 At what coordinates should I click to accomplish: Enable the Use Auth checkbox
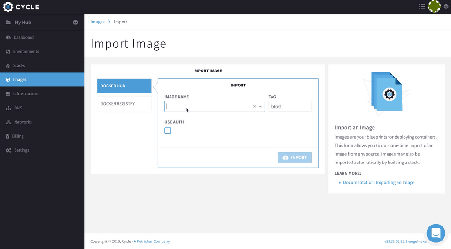168,131
